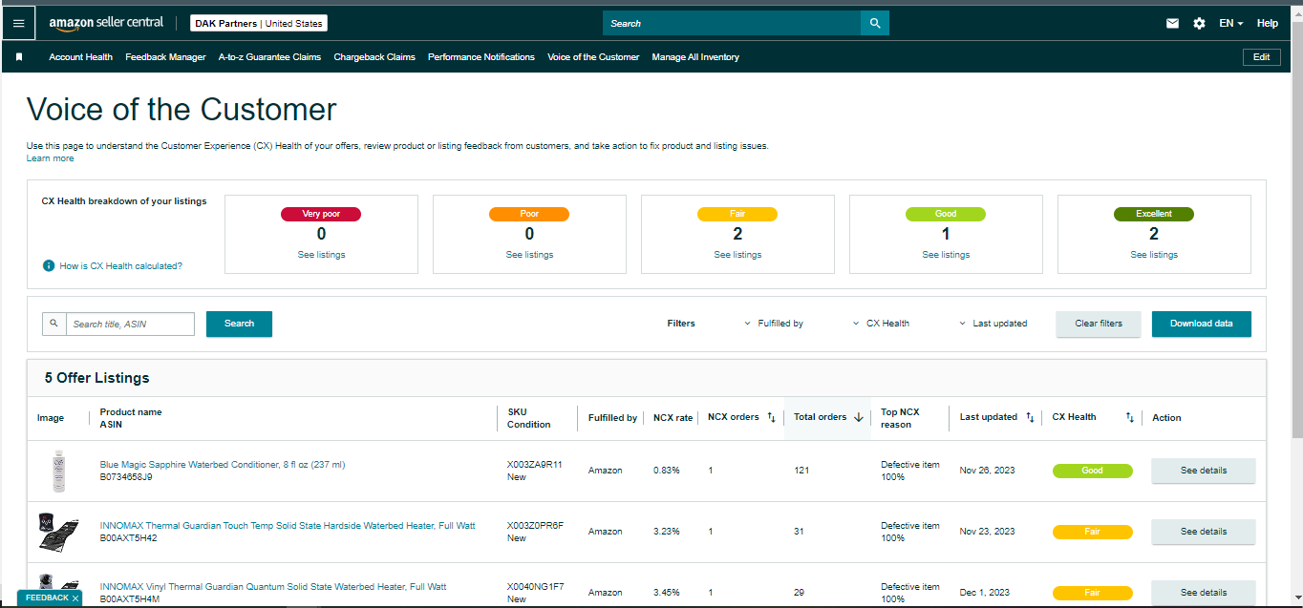1303x608 pixels.
Task: Click the top header Search field
Action: point(732,23)
